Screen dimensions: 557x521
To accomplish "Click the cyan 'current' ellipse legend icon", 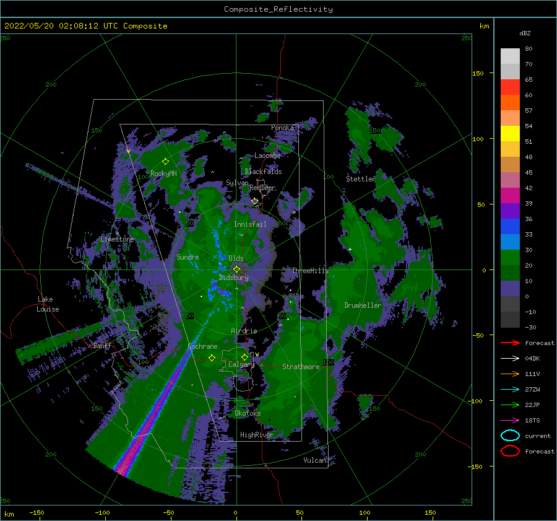I will tap(510, 436).
